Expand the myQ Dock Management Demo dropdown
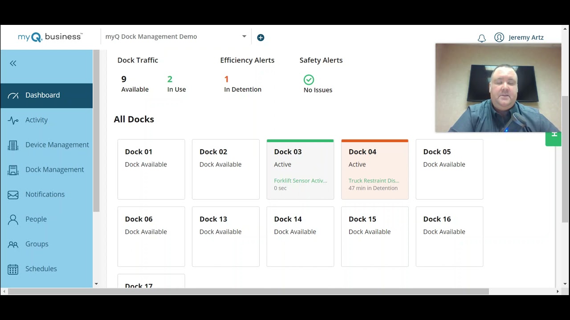 (x=244, y=36)
